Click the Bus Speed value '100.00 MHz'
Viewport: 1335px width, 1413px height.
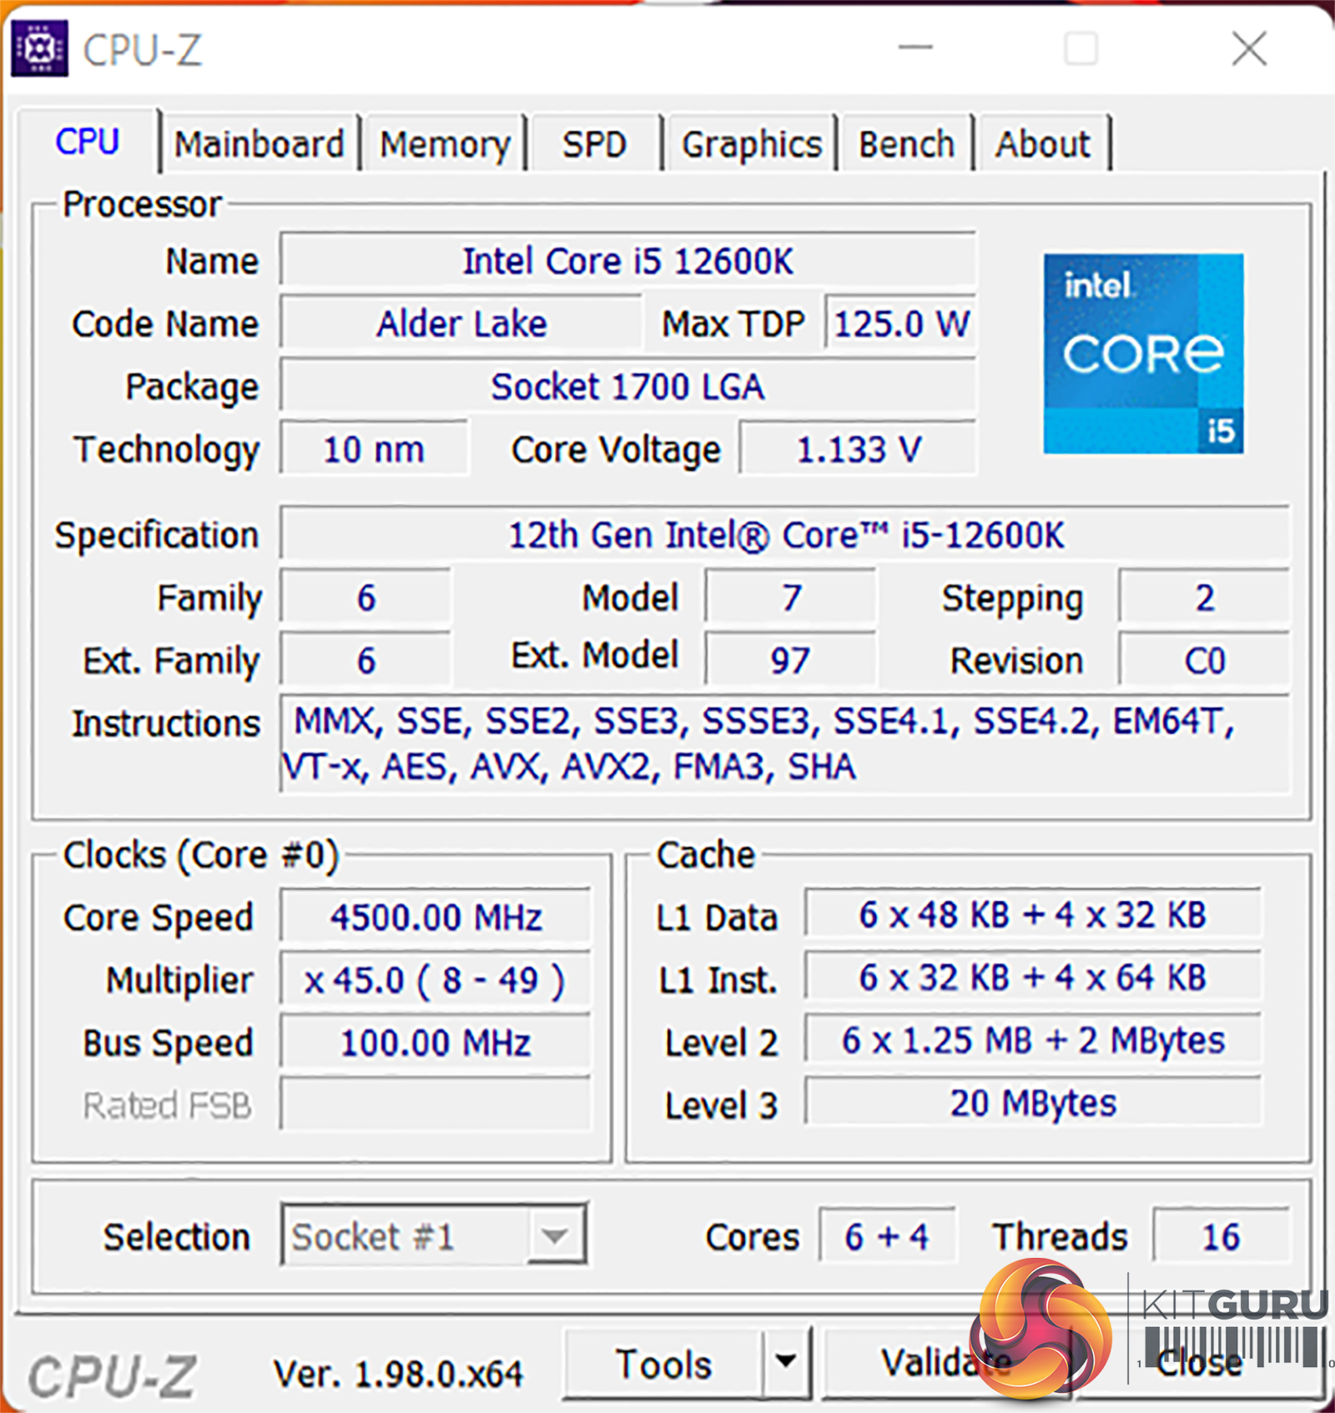coord(436,1042)
